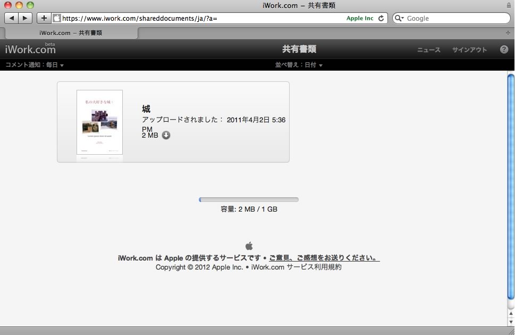
Task: Click the 容量 storage usage bar
Action: click(x=249, y=199)
